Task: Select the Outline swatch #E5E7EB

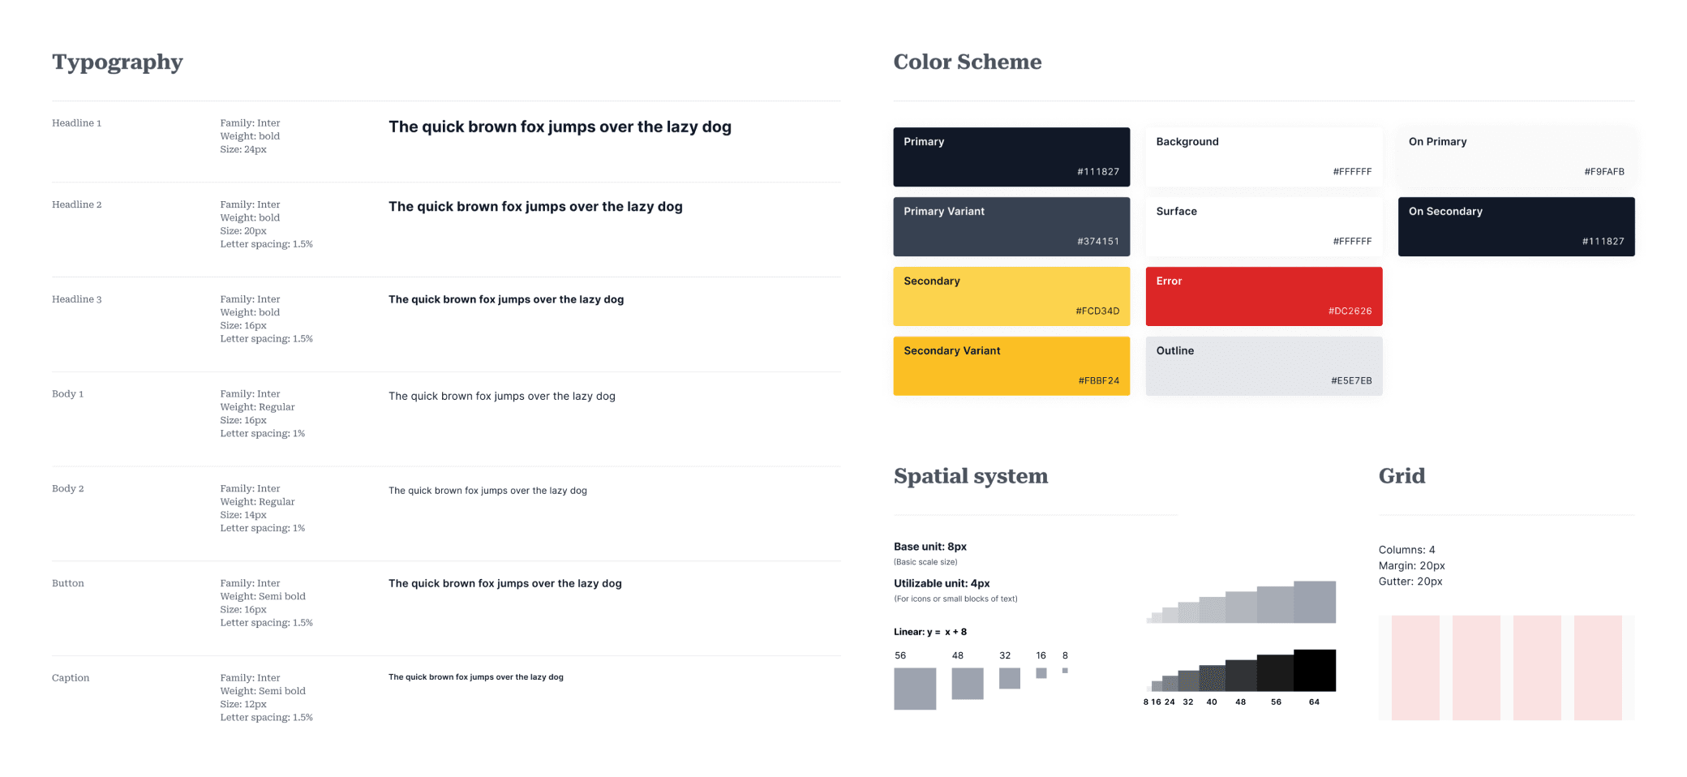Action: (x=1263, y=366)
